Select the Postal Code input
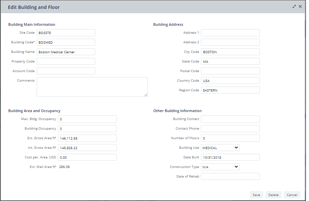 [230, 71]
